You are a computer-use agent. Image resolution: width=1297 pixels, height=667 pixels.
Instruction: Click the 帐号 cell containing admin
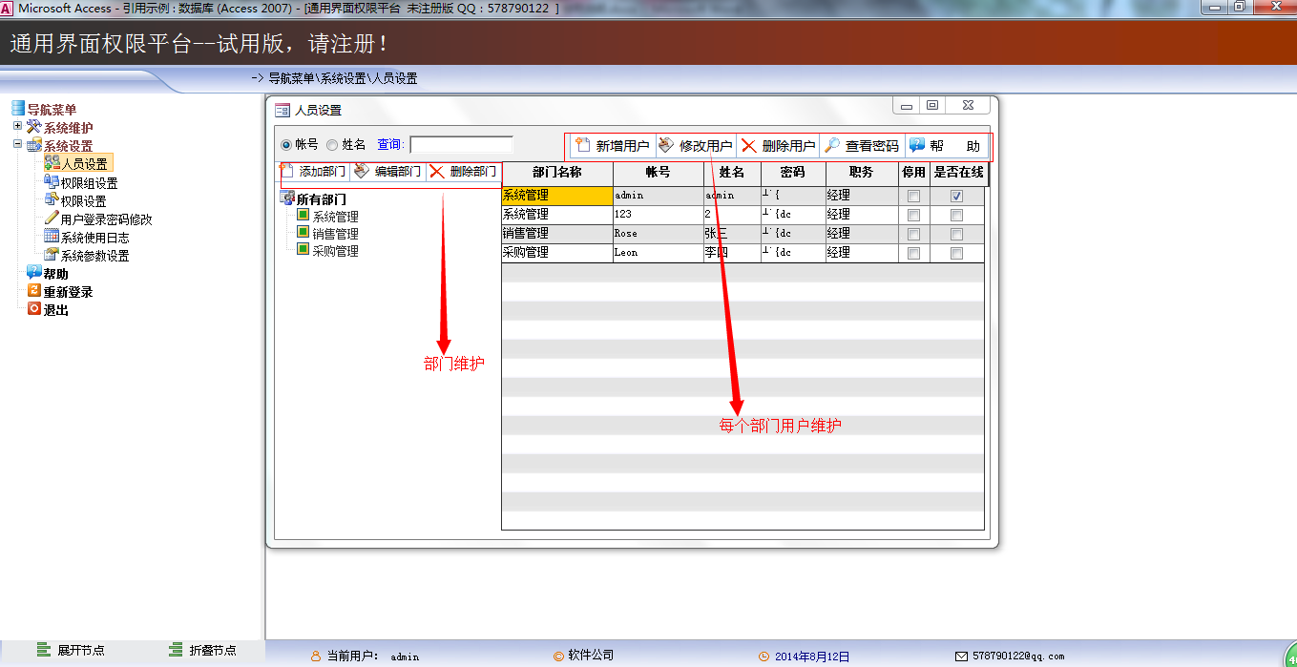tap(659, 196)
